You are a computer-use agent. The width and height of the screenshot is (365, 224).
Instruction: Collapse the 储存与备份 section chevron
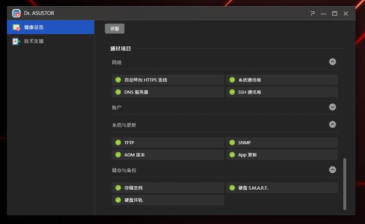pyautogui.click(x=332, y=170)
